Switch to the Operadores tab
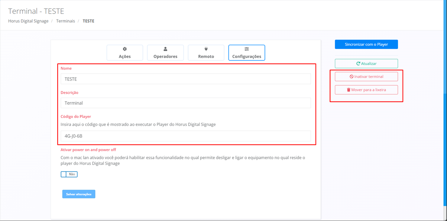Viewport: 447px width, 221px height. (x=165, y=53)
